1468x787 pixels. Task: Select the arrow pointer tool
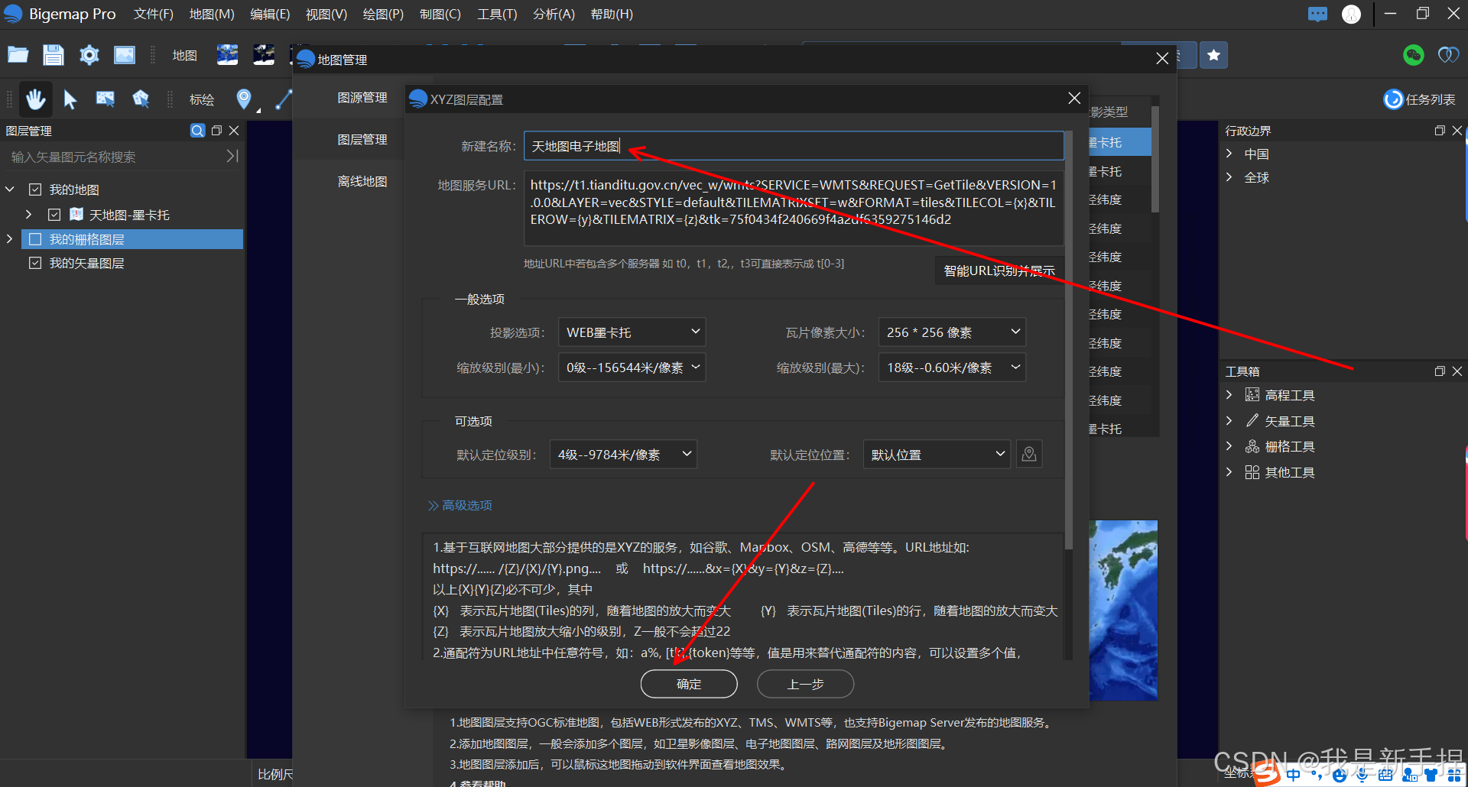coord(70,99)
